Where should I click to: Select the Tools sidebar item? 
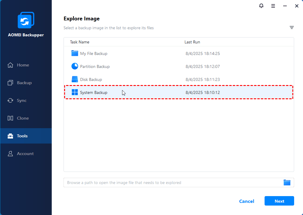click(x=22, y=136)
